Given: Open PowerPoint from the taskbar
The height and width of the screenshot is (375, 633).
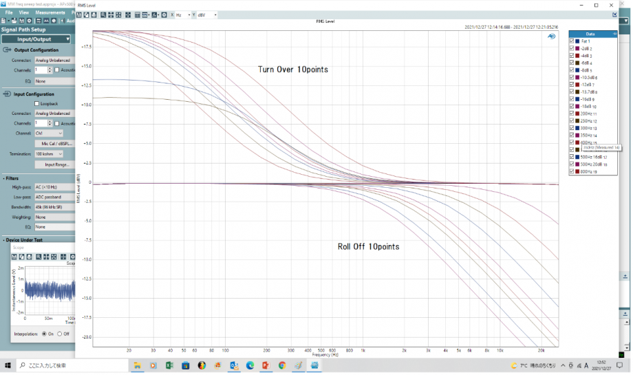Looking at the screenshot, I should tap(266, 366).
